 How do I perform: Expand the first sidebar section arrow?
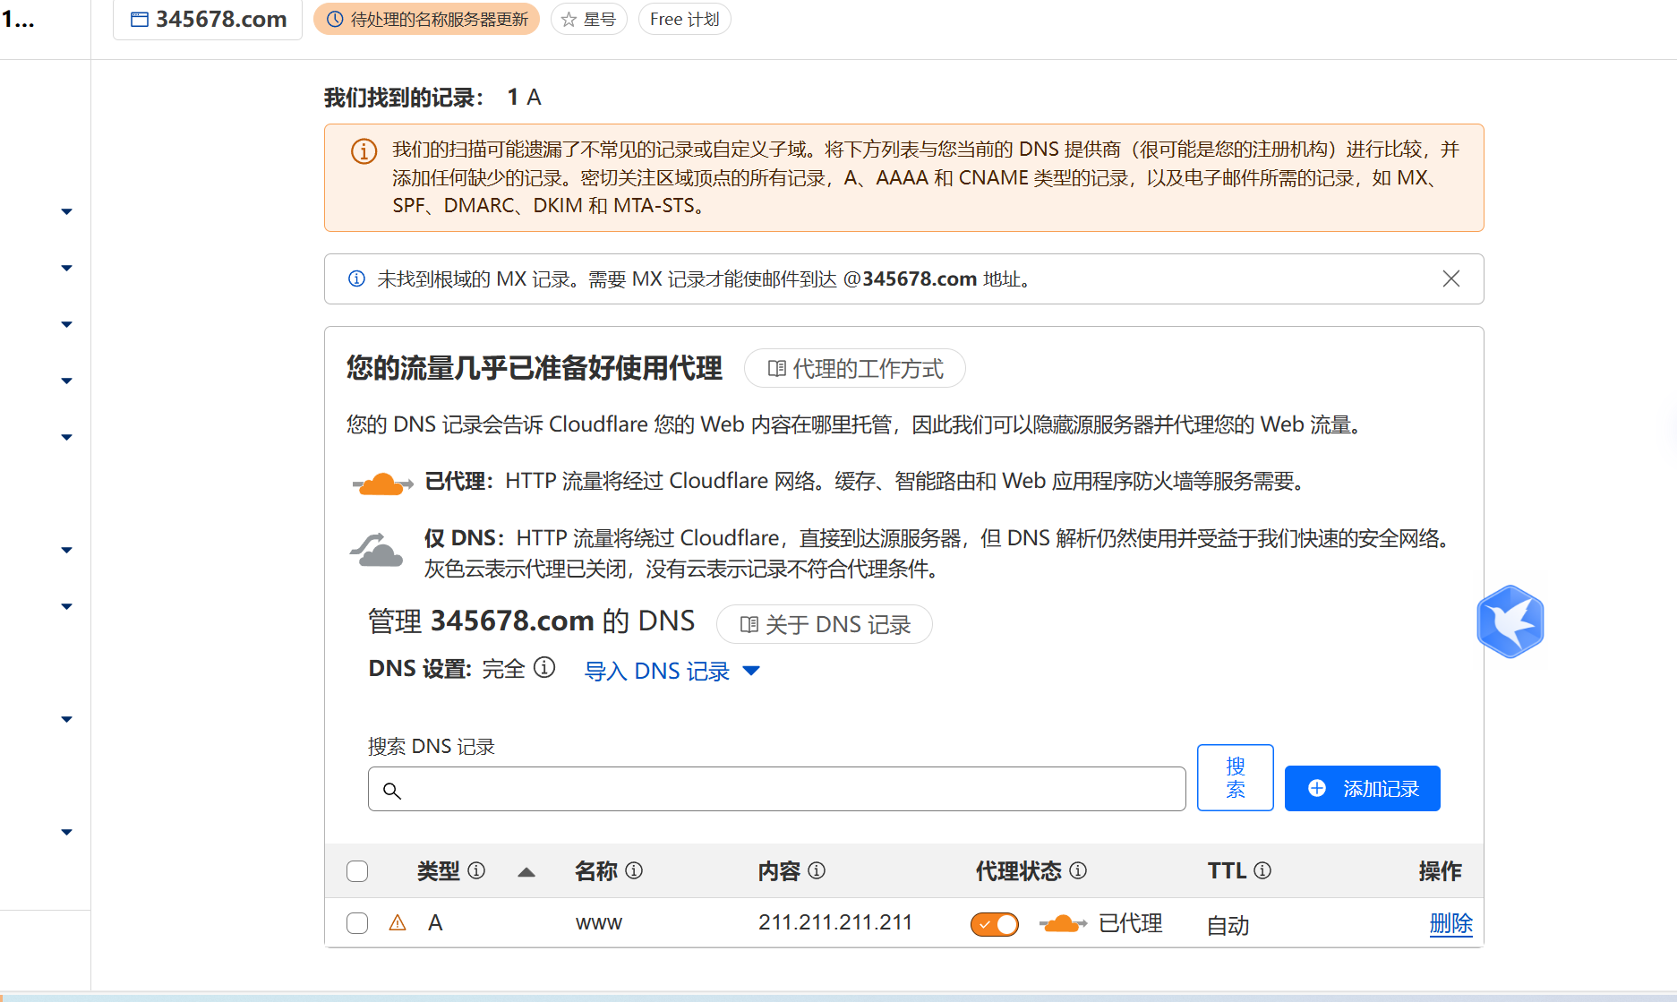pyautogui.click(x=66, y=211)
